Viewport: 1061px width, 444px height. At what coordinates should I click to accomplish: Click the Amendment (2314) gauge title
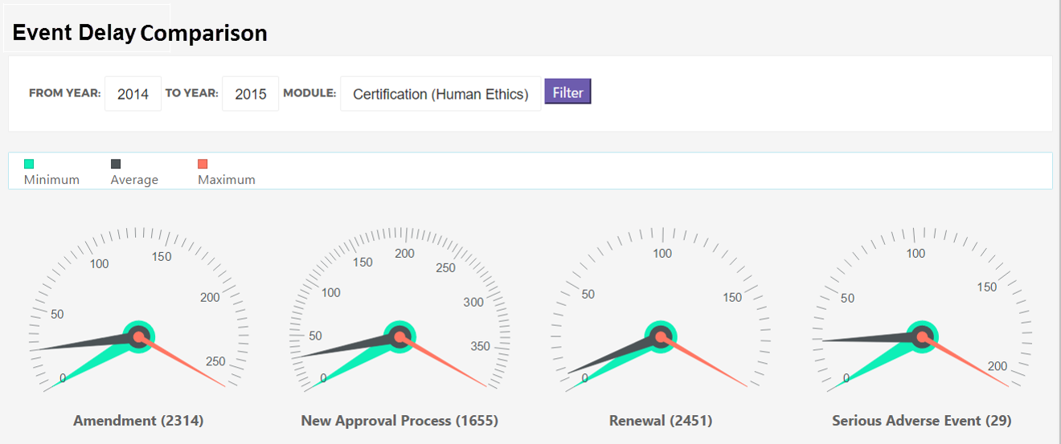[138, 421]
